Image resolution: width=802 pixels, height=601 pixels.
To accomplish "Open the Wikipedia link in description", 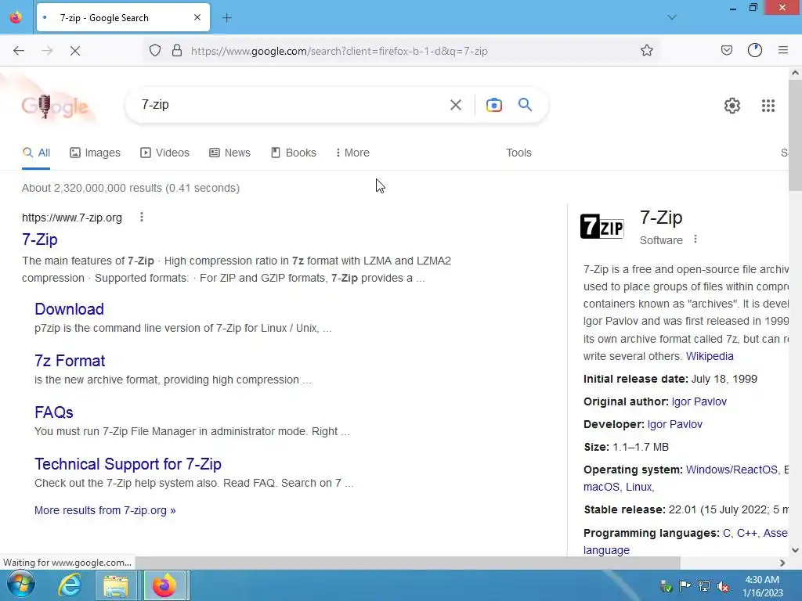I will 710,356.
